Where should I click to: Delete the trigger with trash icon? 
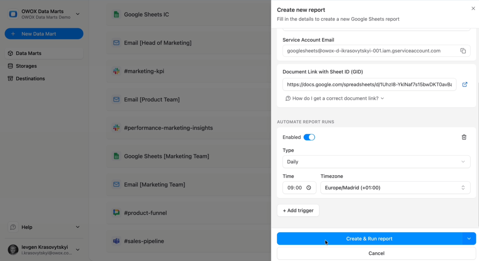(x=464, y=137)
